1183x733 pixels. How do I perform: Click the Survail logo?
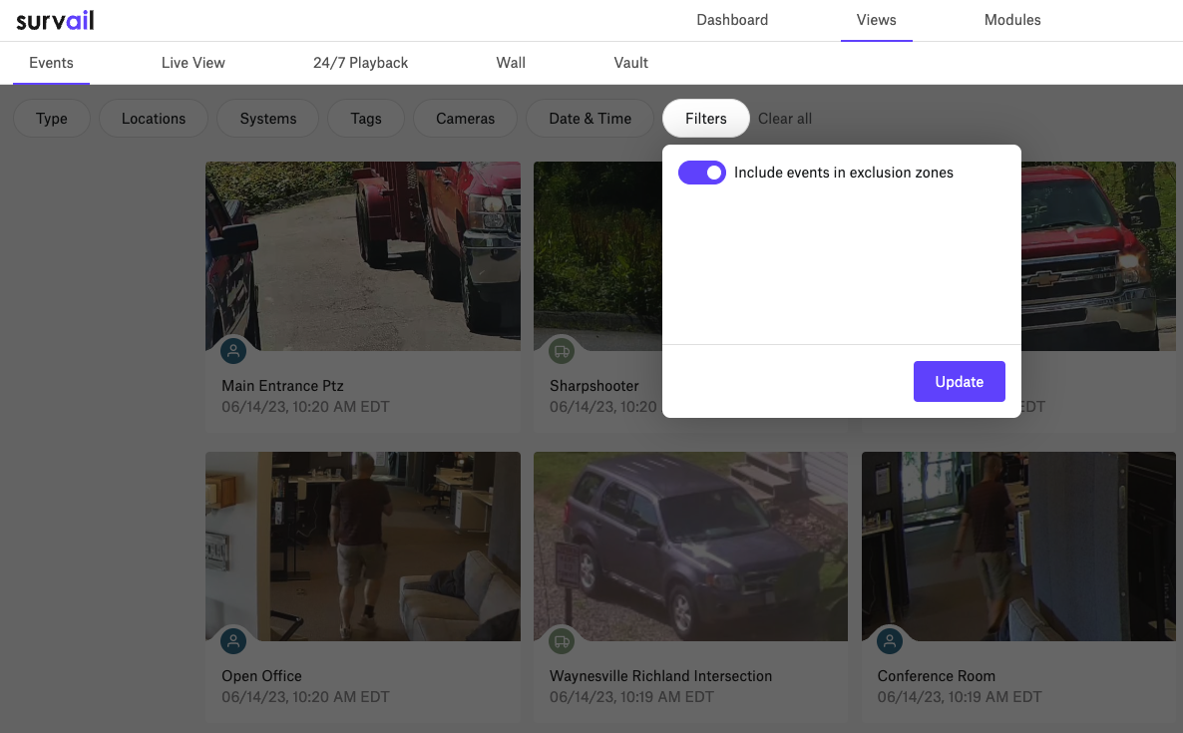pos(55,20)
